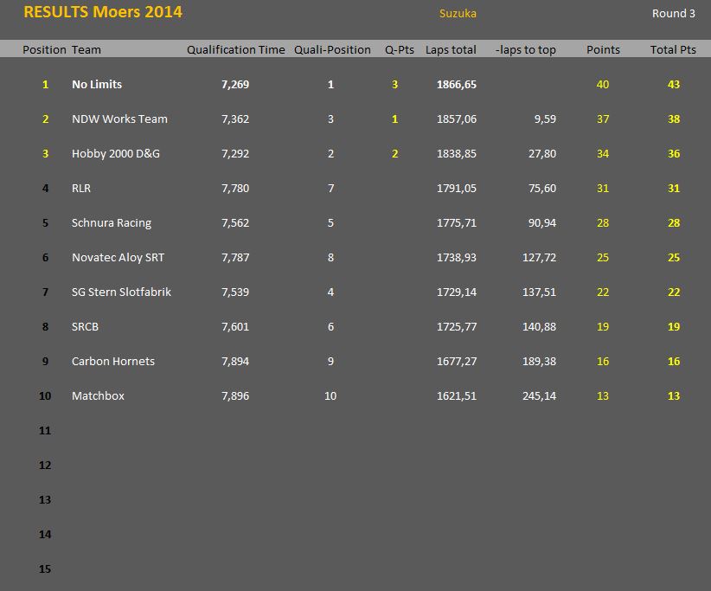Select the Carbon Hornets team cell
This screenshot has width=711, height=591.
point(113,362)
